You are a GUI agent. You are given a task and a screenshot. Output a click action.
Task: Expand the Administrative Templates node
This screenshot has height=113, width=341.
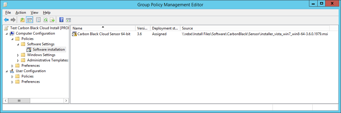(x=18, y=61)
